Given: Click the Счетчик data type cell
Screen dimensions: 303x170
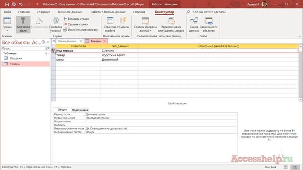Looking at the screenshot, I should click(x=120, y=51).
